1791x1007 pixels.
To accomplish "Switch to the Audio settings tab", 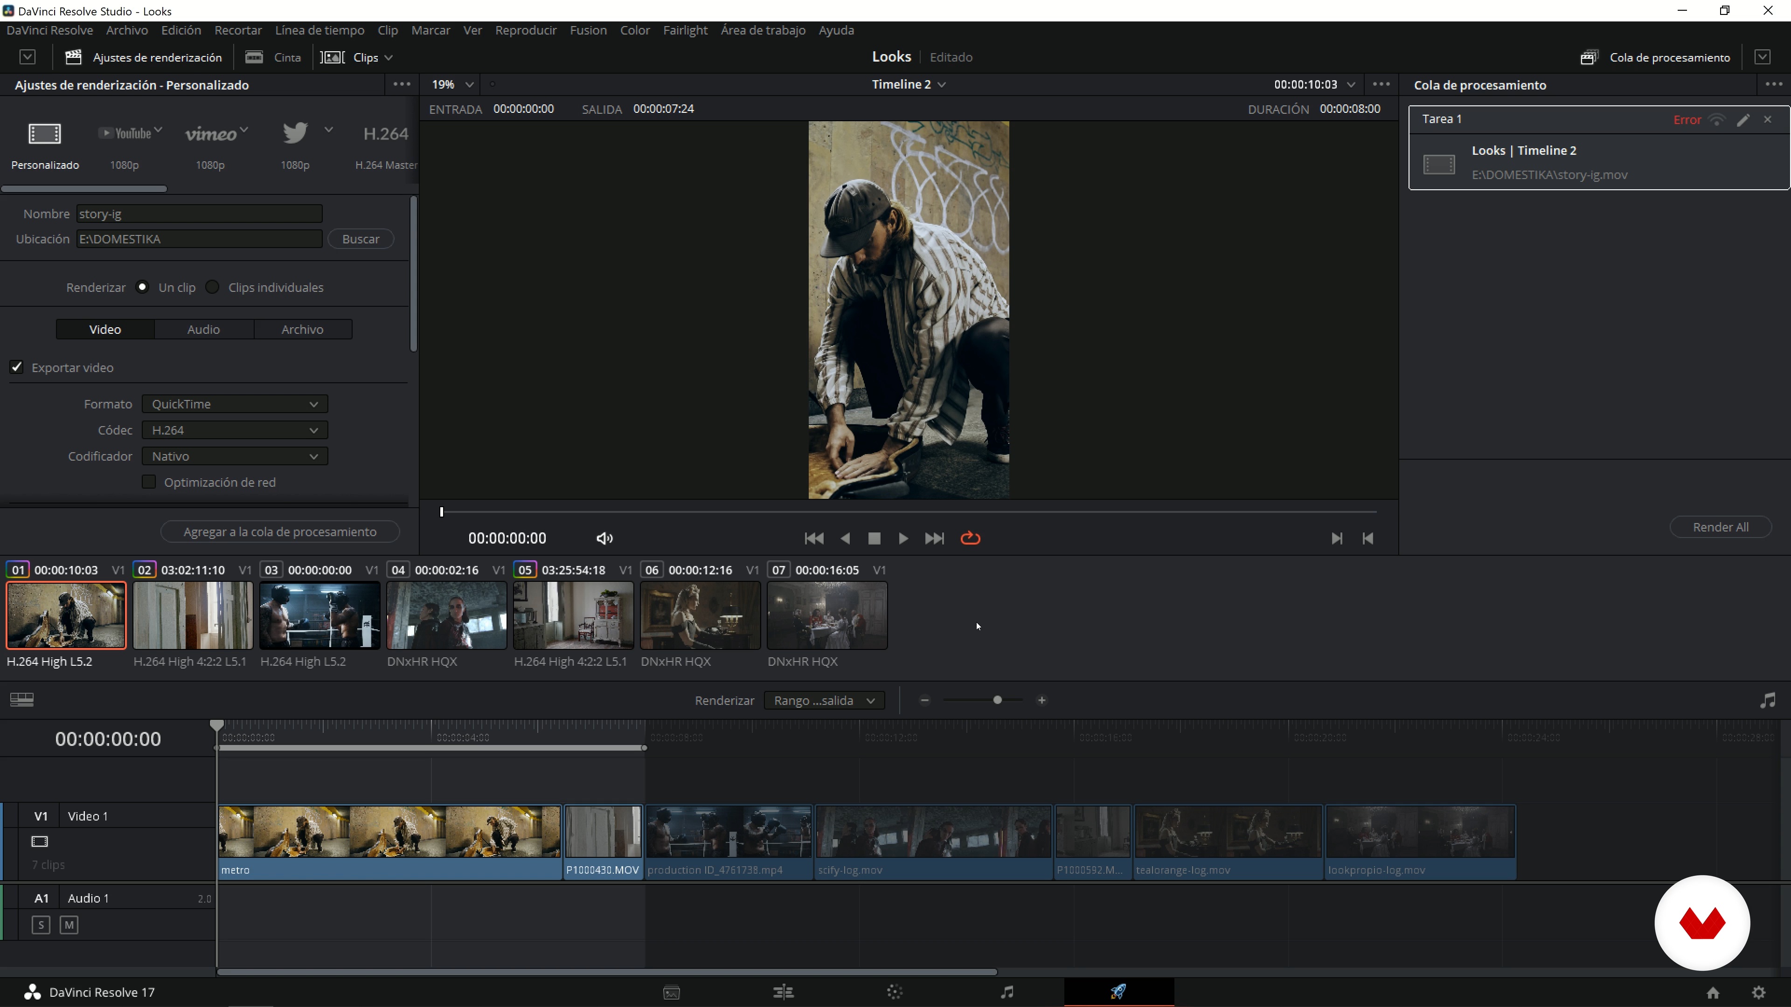I will (203, 330).
